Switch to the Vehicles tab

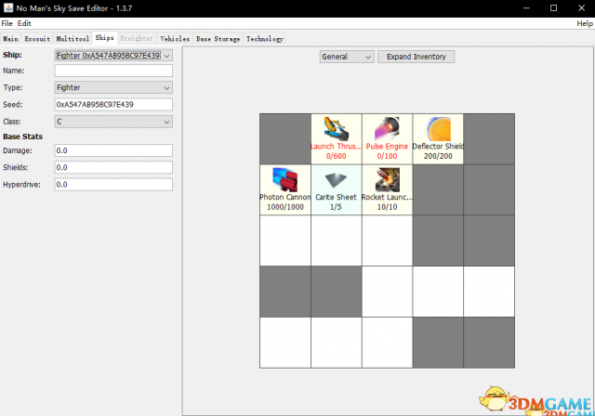pos(175,39)
